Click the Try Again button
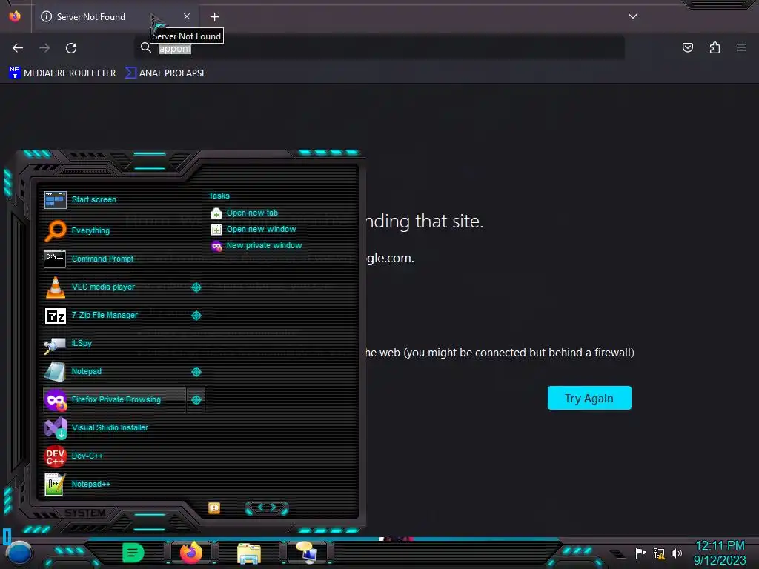 [589, 398]
